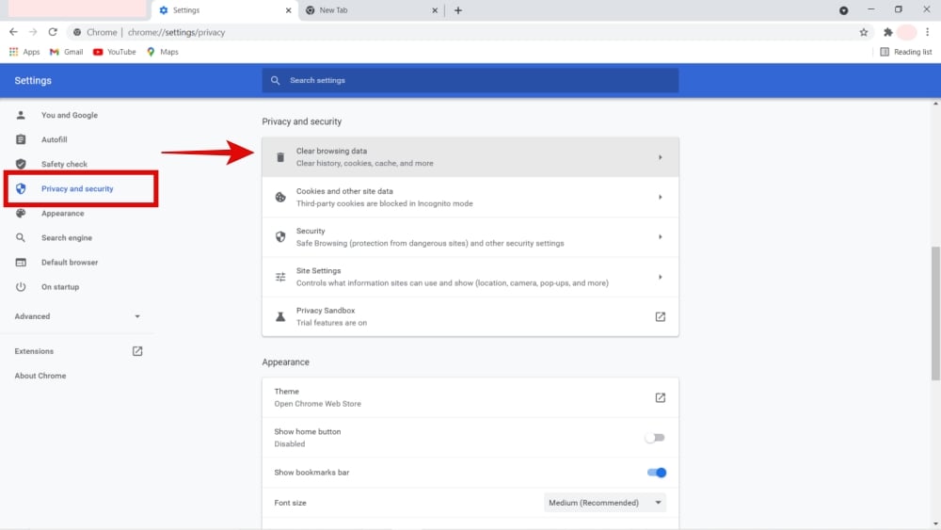Click the sliders icon beside Site Settings
The height and width of the screenshot is (530, 941).
280,278
